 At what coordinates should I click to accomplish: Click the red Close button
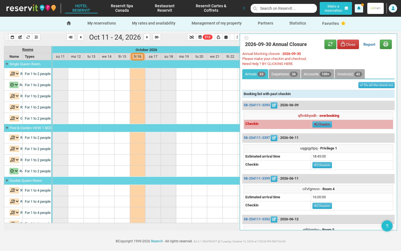348,44
